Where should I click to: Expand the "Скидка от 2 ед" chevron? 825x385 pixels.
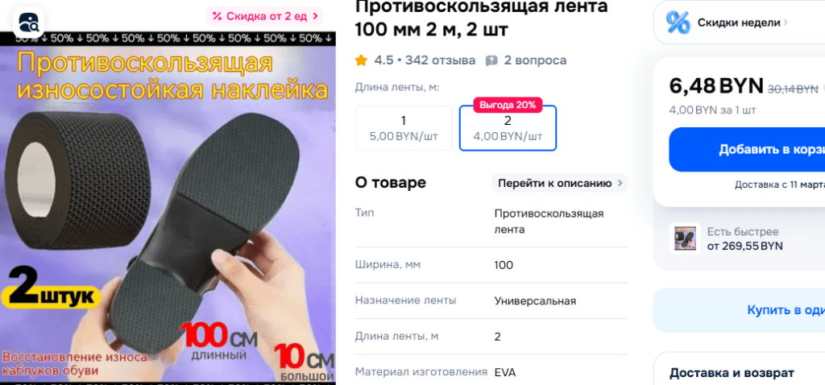coord(315,16)
